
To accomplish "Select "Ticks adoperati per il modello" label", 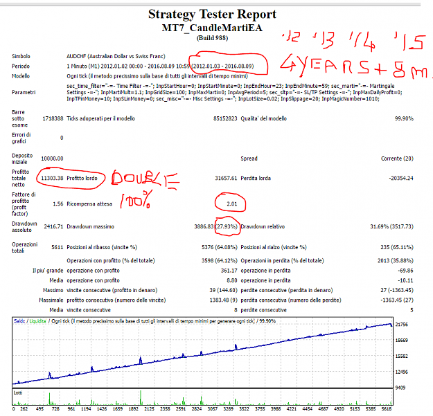I will tap(100, 118).
